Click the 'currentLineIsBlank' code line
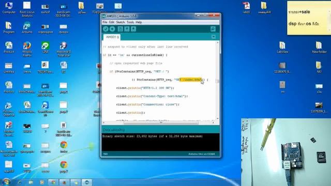Image resolution: width=331 pixels, height=186 pixels. click(x=135, y=55)
